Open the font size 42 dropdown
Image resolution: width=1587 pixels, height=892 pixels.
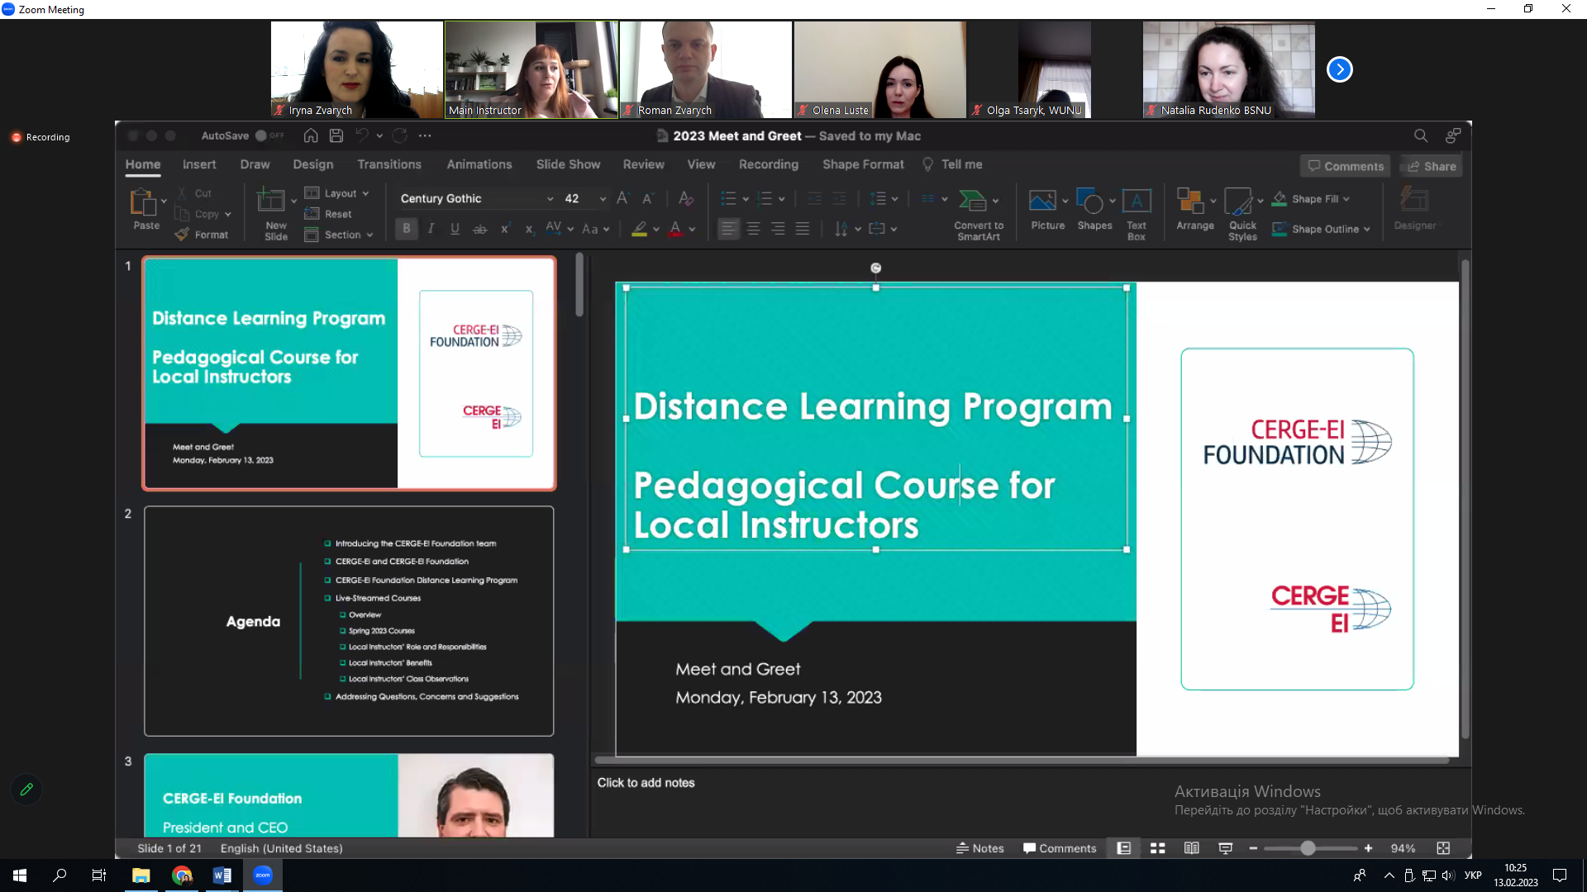tap(603, 199)
